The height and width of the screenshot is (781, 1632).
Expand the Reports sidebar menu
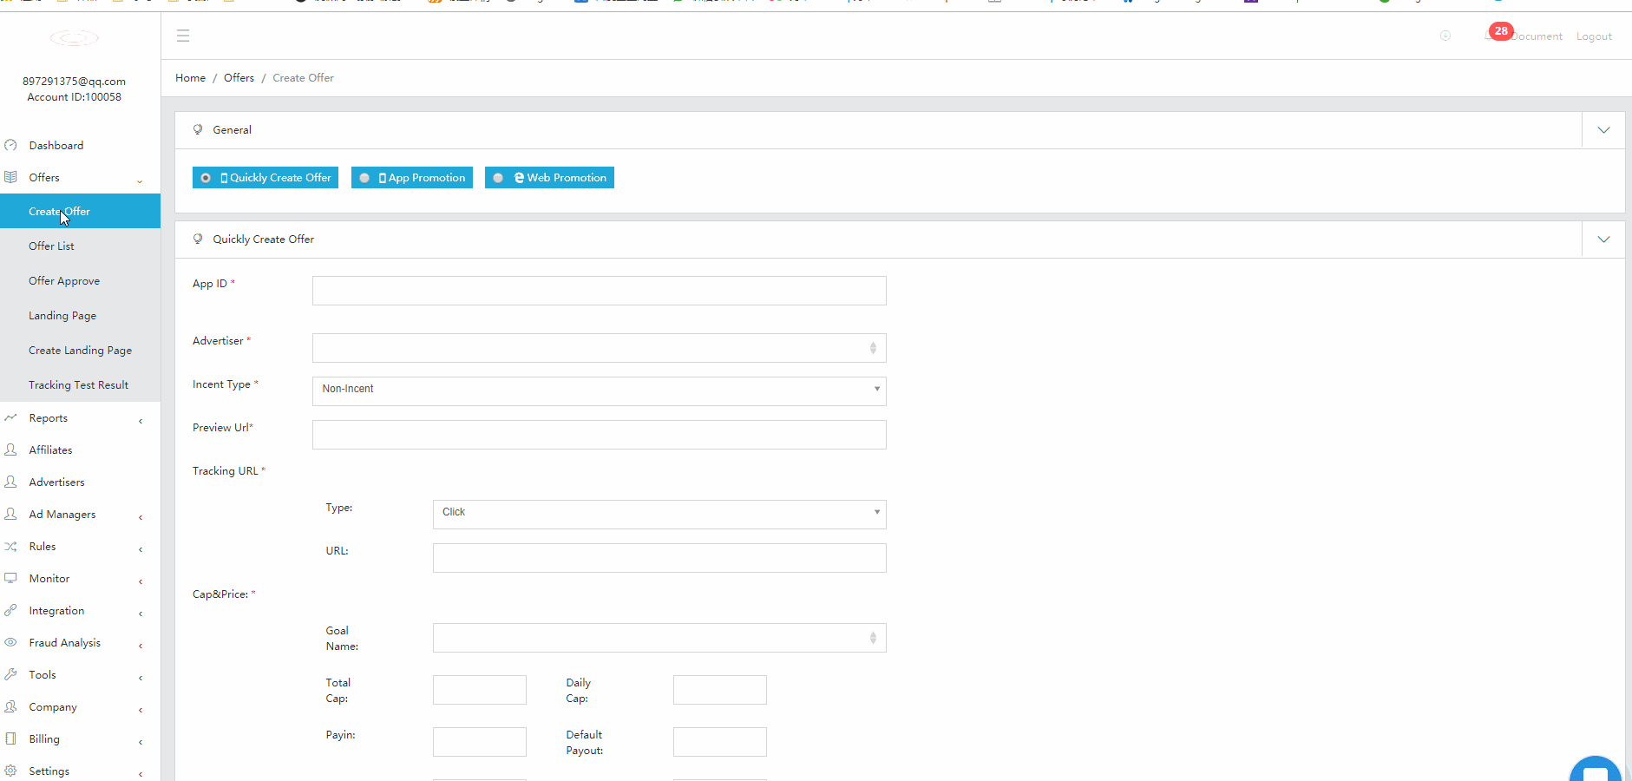click(x=49, y=417)
